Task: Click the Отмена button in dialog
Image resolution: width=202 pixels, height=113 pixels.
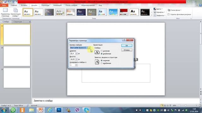Action: click(x=127, y=50)
